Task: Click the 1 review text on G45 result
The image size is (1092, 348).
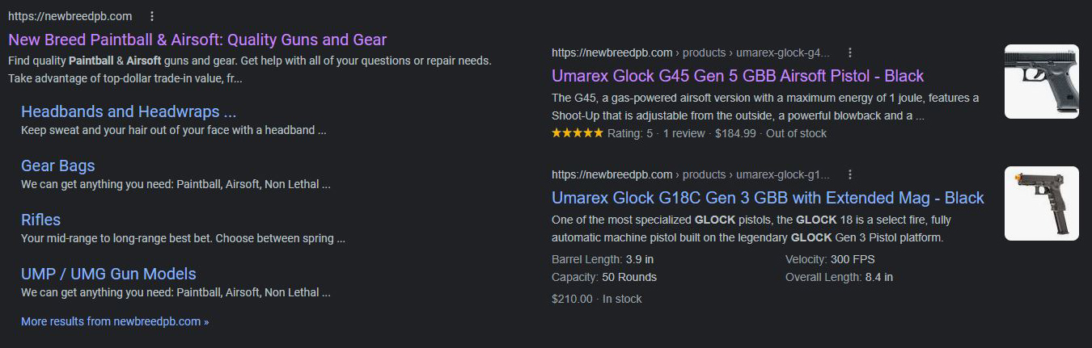Action: pyautogui.click(x=684, y=133)
